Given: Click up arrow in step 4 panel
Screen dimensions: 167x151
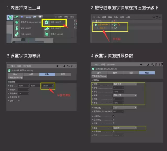Looking at the screenshot, I should [148, 65].
